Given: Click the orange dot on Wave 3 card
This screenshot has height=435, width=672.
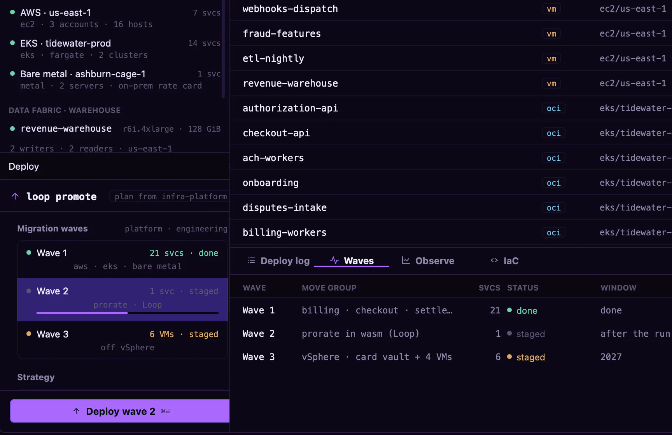Looking at the screenshot, I should click(x=29, y=334).
